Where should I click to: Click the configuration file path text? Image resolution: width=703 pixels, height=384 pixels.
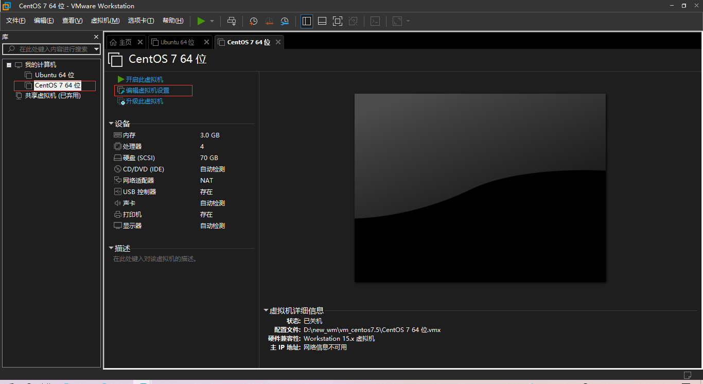pos(372,330)
